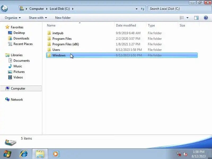Select the inetpub folder icon
212x159 pixels.
[49, 33]
